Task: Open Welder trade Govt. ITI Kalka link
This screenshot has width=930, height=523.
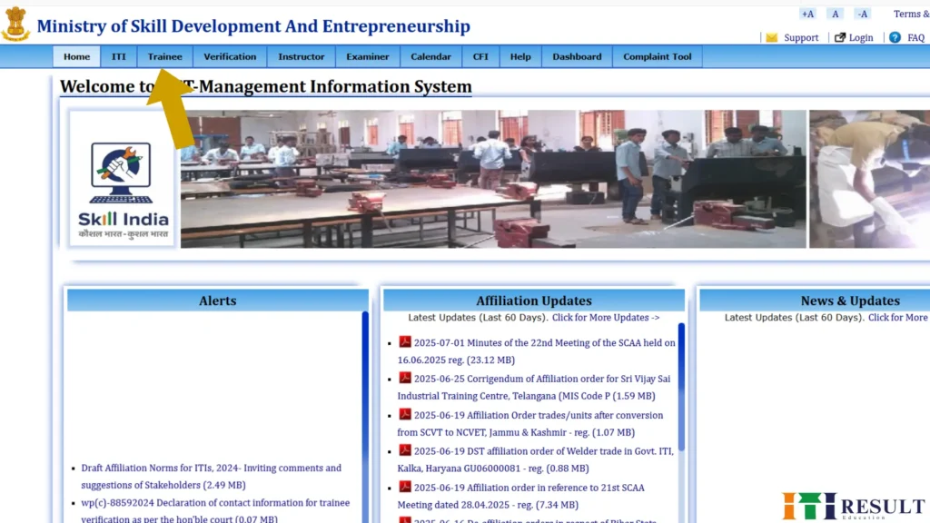Action: 536,459
